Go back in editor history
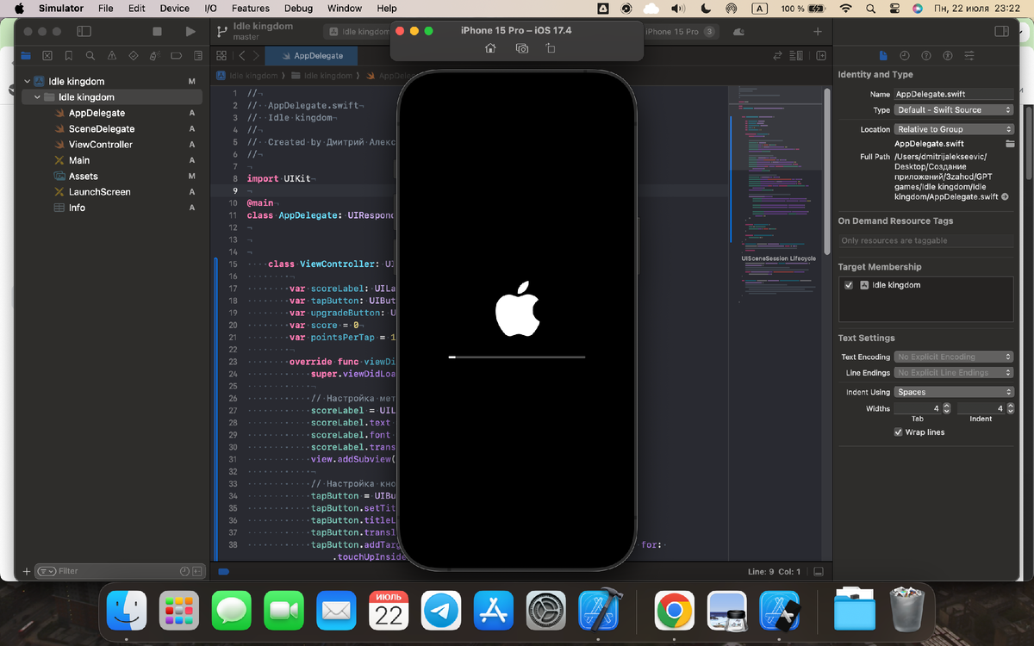This screenshot has height=646, width=1034. (x=242, y=55)
